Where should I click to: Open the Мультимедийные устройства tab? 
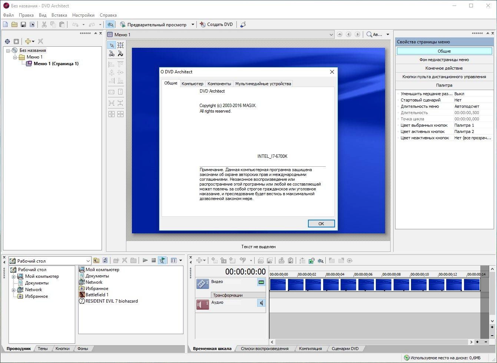click(263, 84)
